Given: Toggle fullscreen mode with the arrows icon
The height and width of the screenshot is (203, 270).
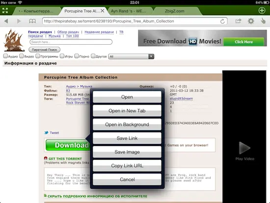Looking at the screenshot, I should (x=5, y=11).
